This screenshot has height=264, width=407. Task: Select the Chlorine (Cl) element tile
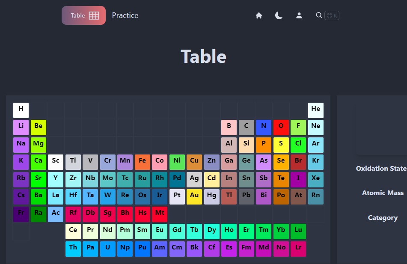[x=298, y=145]
